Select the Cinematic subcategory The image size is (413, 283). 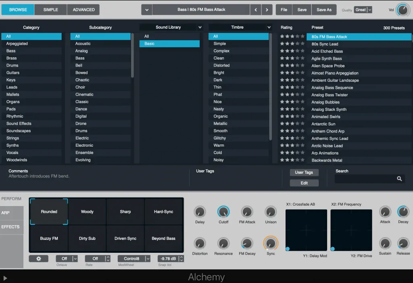(100, 94)
